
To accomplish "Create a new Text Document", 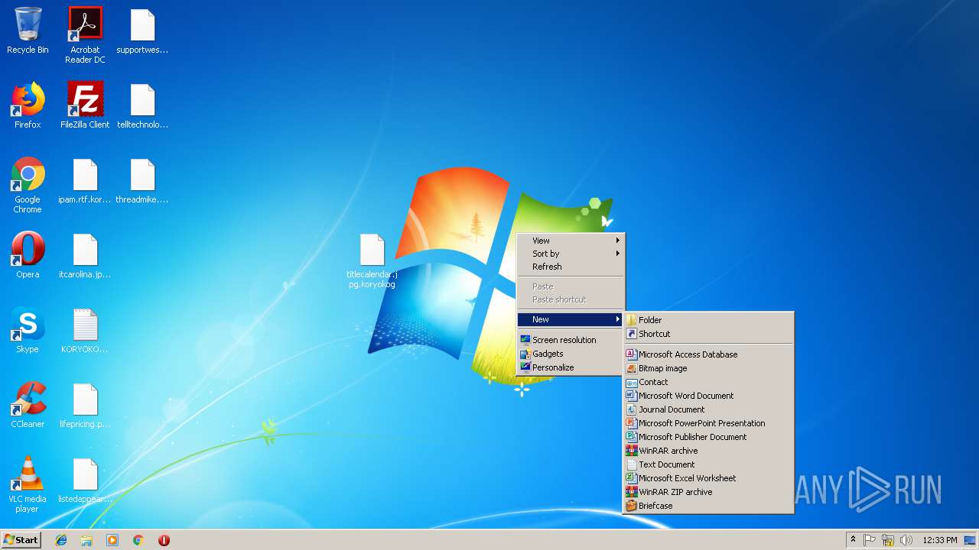I will click(708, 464).
